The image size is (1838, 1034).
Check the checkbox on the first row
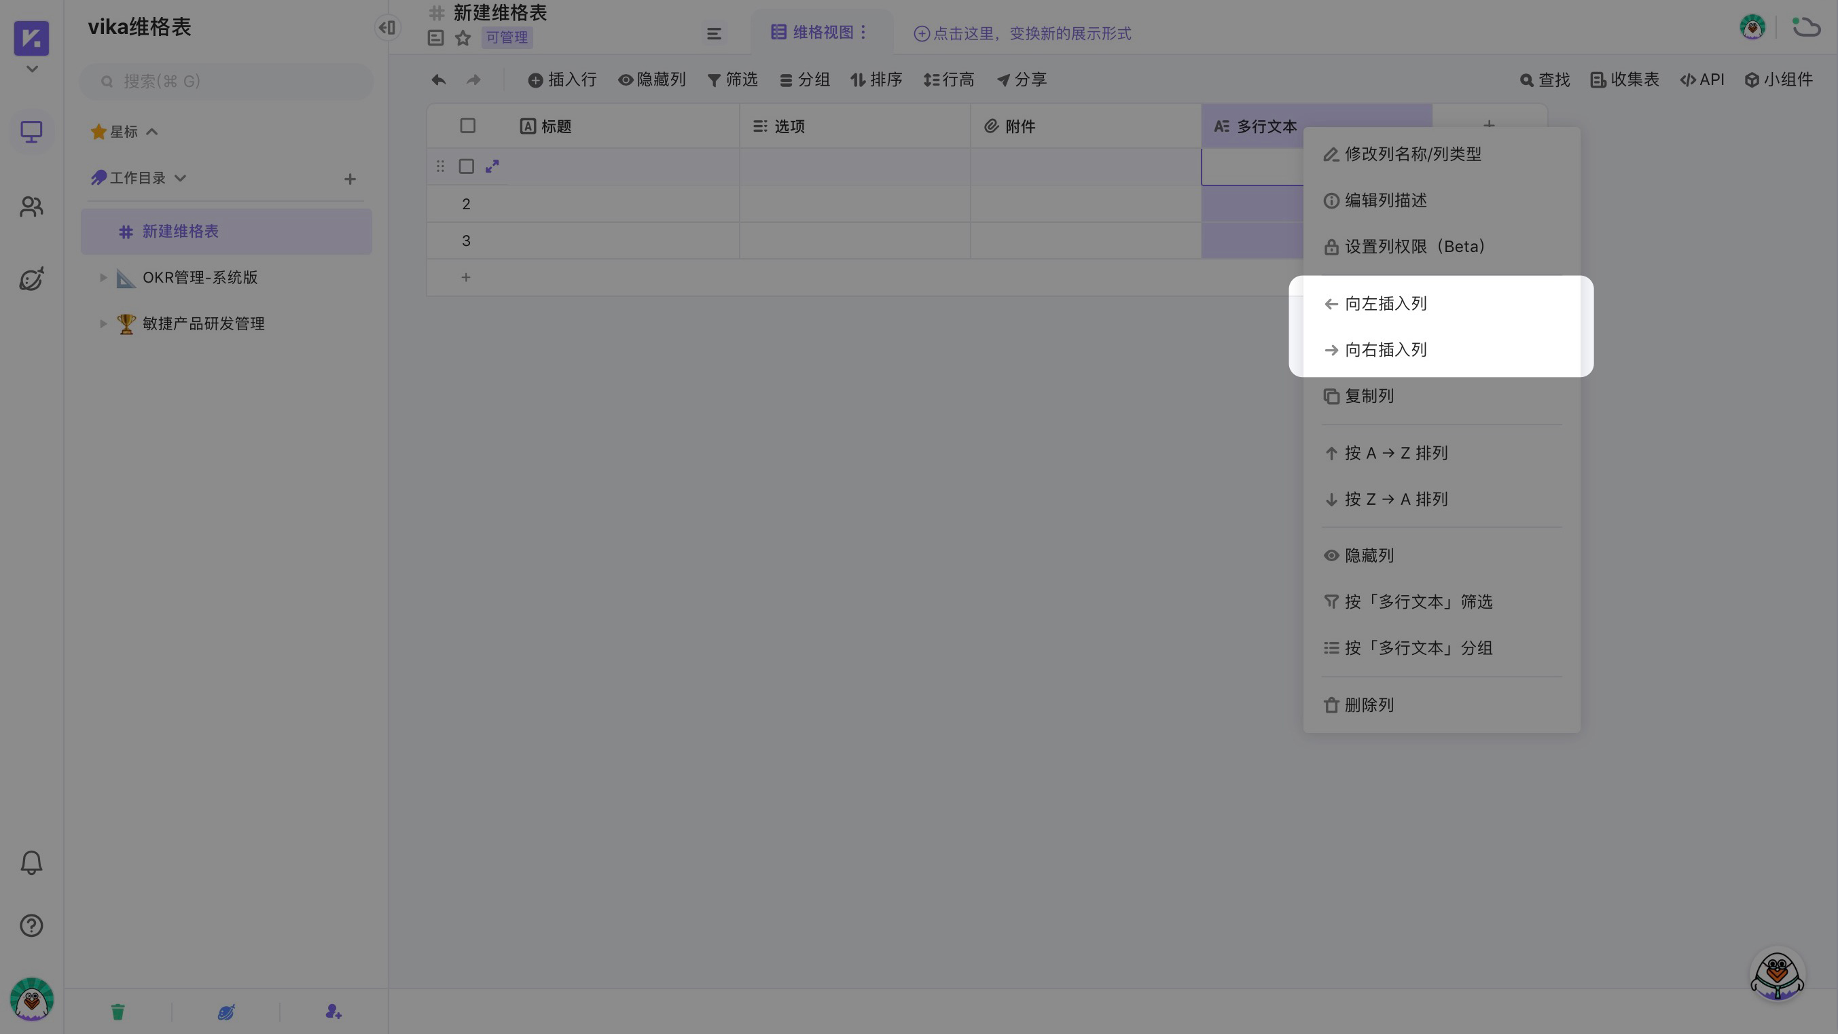(467, 166)
